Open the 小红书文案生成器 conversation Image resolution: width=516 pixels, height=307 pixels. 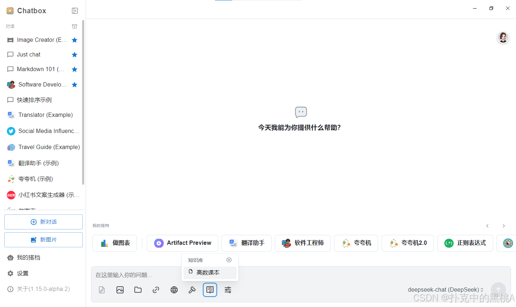pos(43,195)
